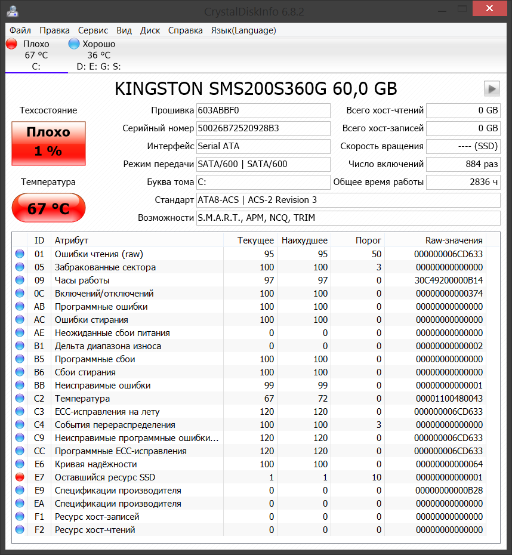Click blue status icon of row 0C Включений/отключений
512x555 pixels.
tap(20, 293)
